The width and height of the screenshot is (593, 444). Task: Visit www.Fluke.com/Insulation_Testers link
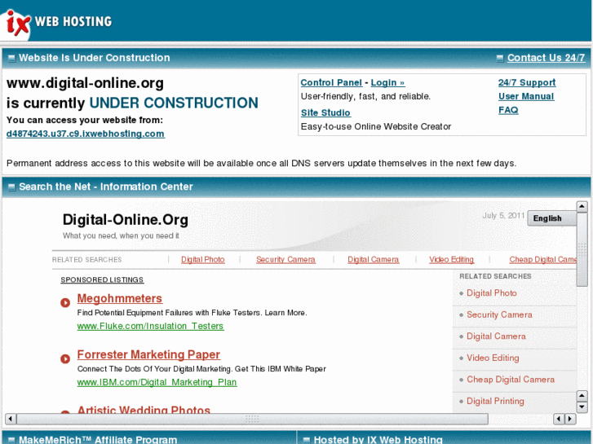click(151, 326)
